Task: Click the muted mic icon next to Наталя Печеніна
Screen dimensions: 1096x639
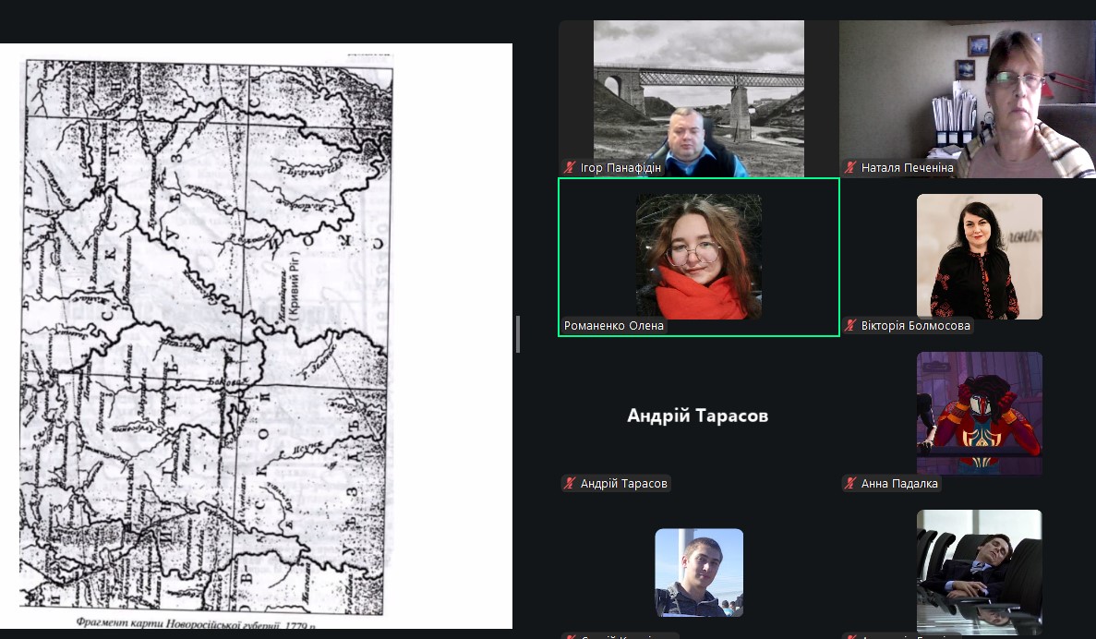Action: point(851,168)
